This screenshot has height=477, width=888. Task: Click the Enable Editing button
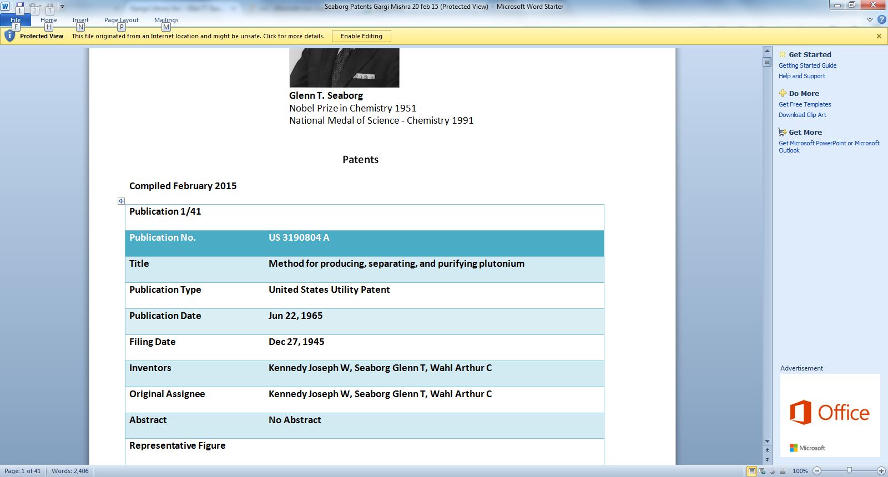pos(361,36)
